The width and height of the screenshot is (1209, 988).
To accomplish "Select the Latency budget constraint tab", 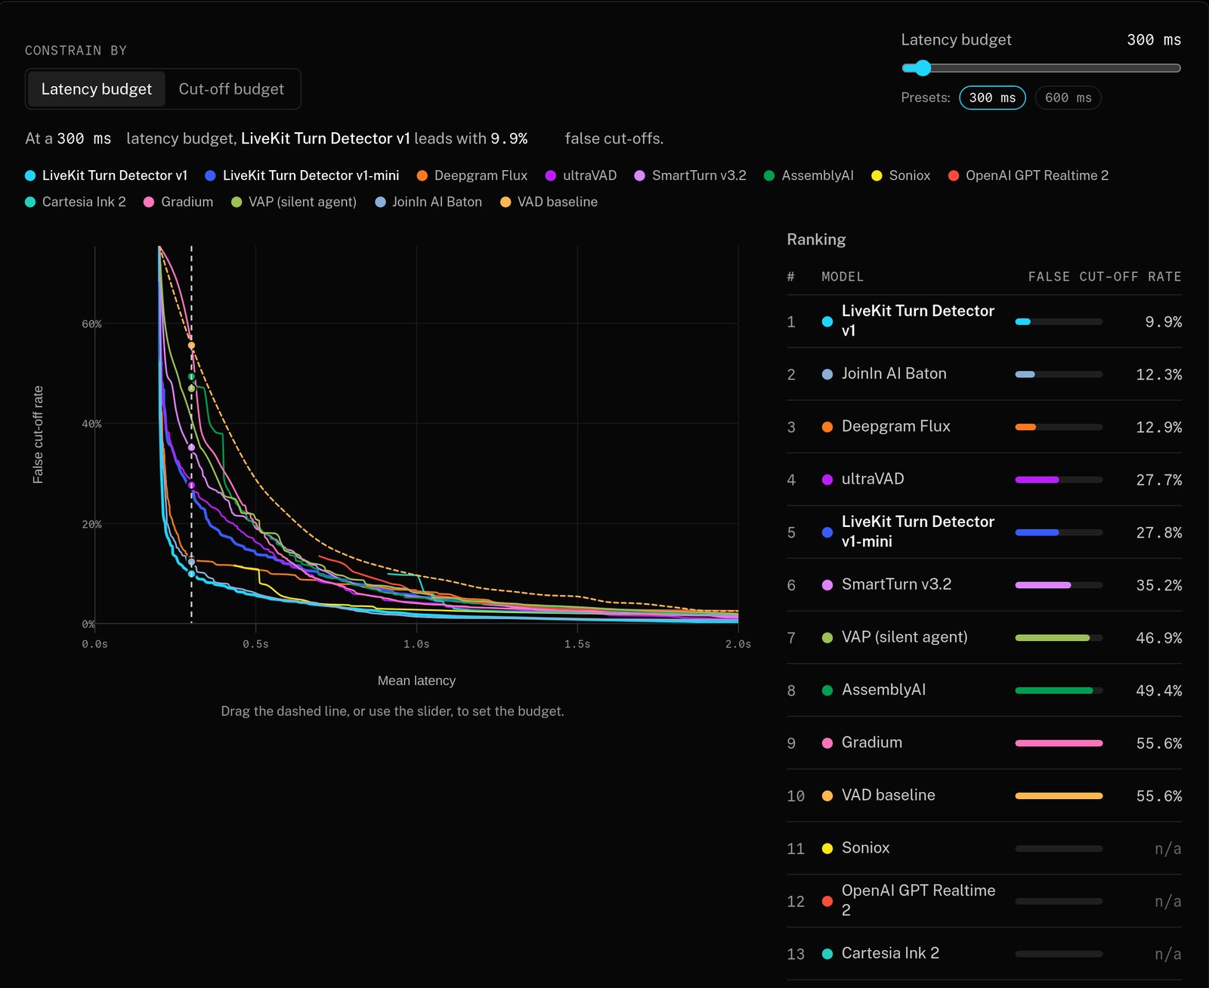I will point(96,89).
